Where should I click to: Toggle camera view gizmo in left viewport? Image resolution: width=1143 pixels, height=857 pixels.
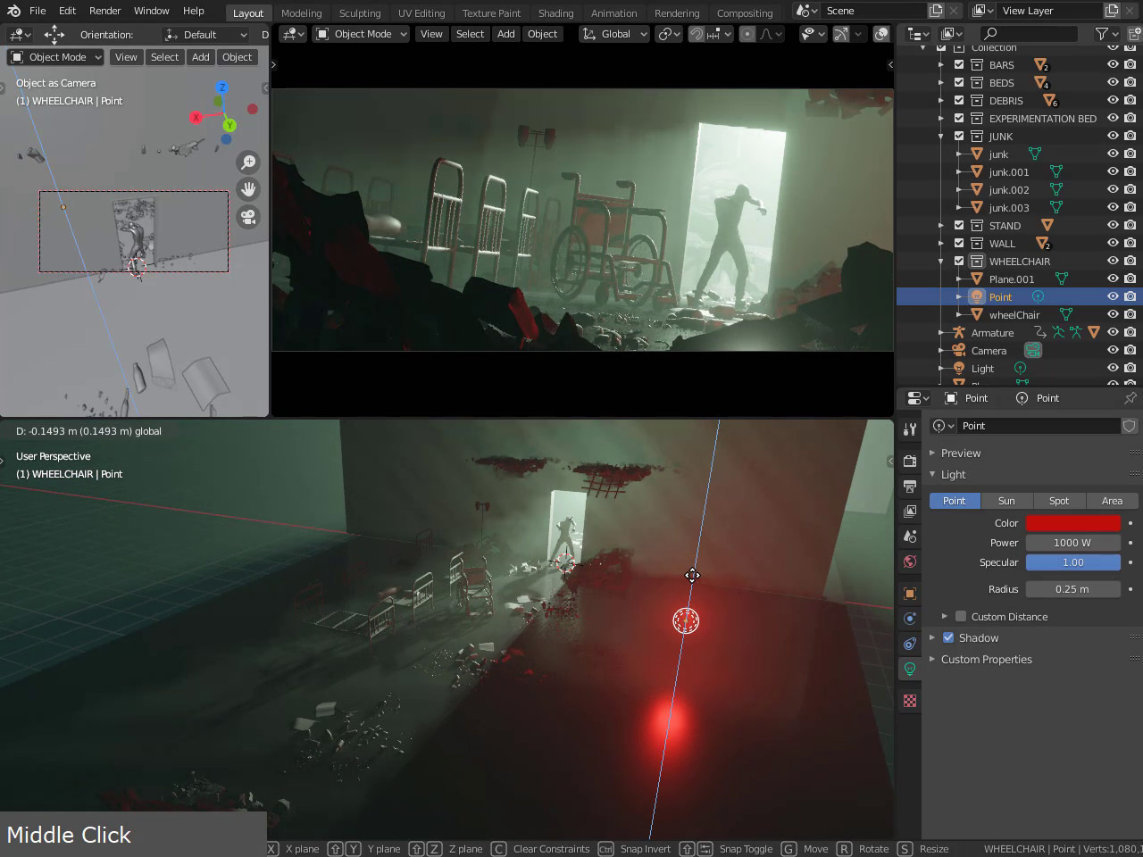248,217
